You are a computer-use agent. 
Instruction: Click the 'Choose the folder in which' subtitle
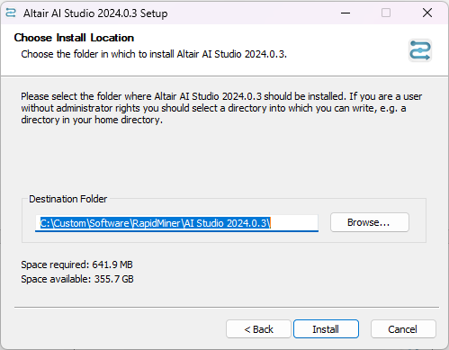point(154,54)
